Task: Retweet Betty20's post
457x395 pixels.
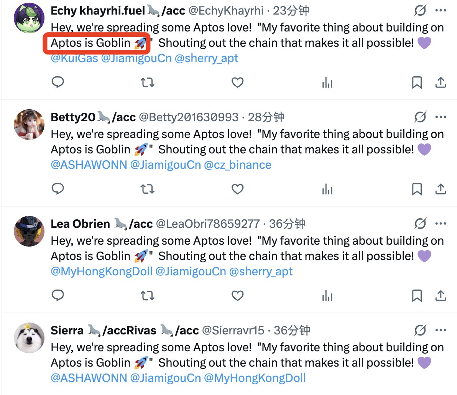Action: coord(147,189)
